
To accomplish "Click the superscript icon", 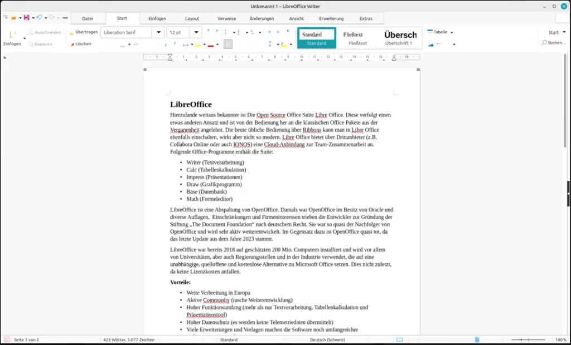I will coord(175,43).
